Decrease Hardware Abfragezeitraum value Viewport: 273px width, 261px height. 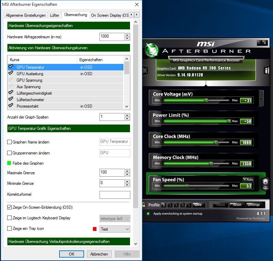click(127, 39)
